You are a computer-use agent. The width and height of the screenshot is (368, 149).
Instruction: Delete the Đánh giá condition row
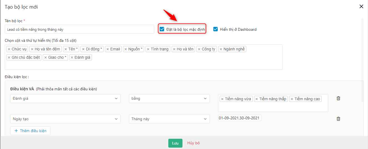[x=338, y=98]
